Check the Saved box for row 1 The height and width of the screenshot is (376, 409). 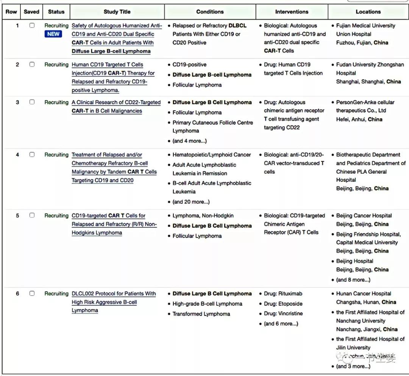pos(32,25)
